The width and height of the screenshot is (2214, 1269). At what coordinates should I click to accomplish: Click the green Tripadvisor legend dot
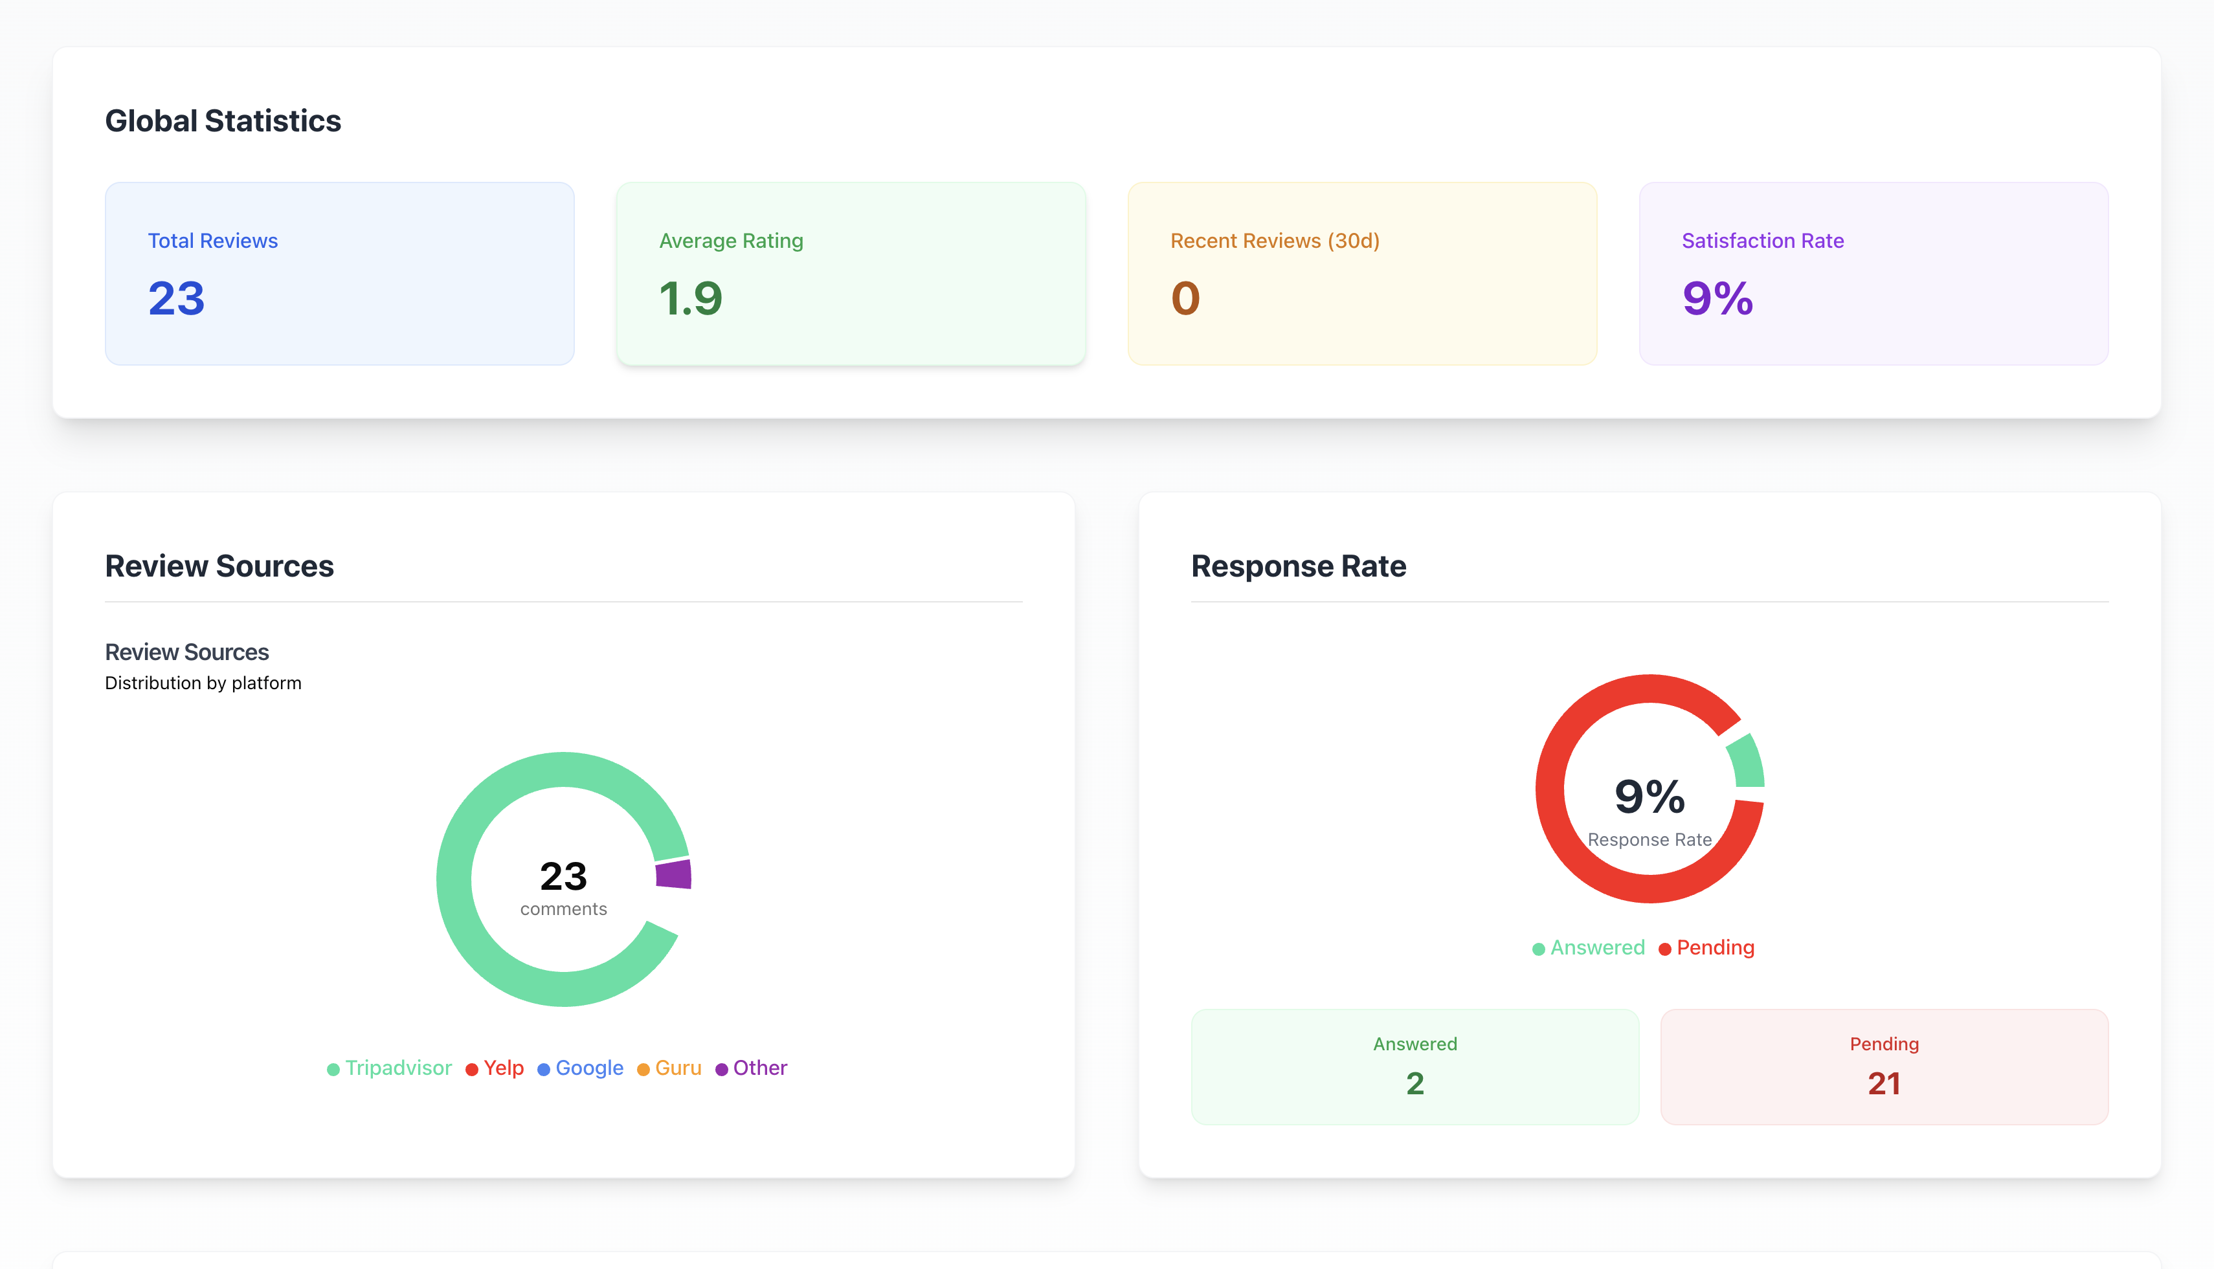click(x=333, y=1070)
